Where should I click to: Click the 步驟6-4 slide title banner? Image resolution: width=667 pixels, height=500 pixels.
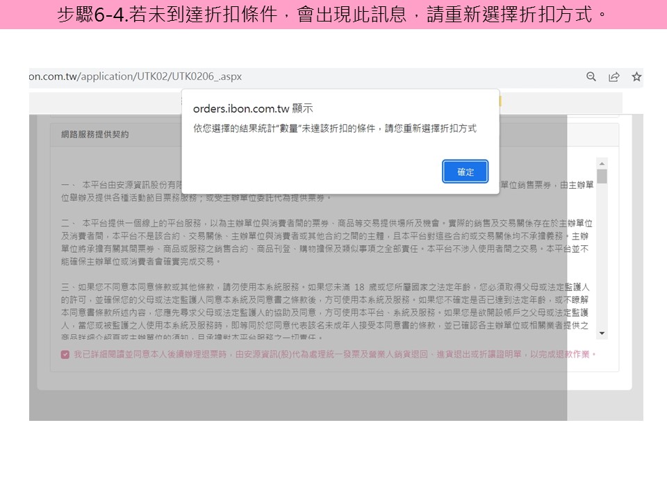(x=333, y=15)
